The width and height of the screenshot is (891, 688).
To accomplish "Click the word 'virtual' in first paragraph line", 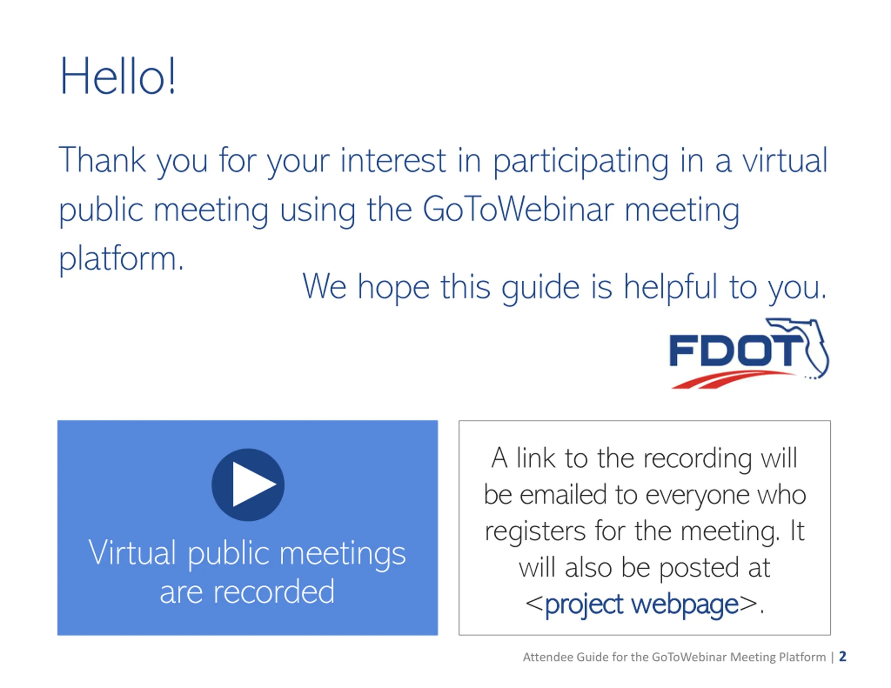I will tap(785, 161).
